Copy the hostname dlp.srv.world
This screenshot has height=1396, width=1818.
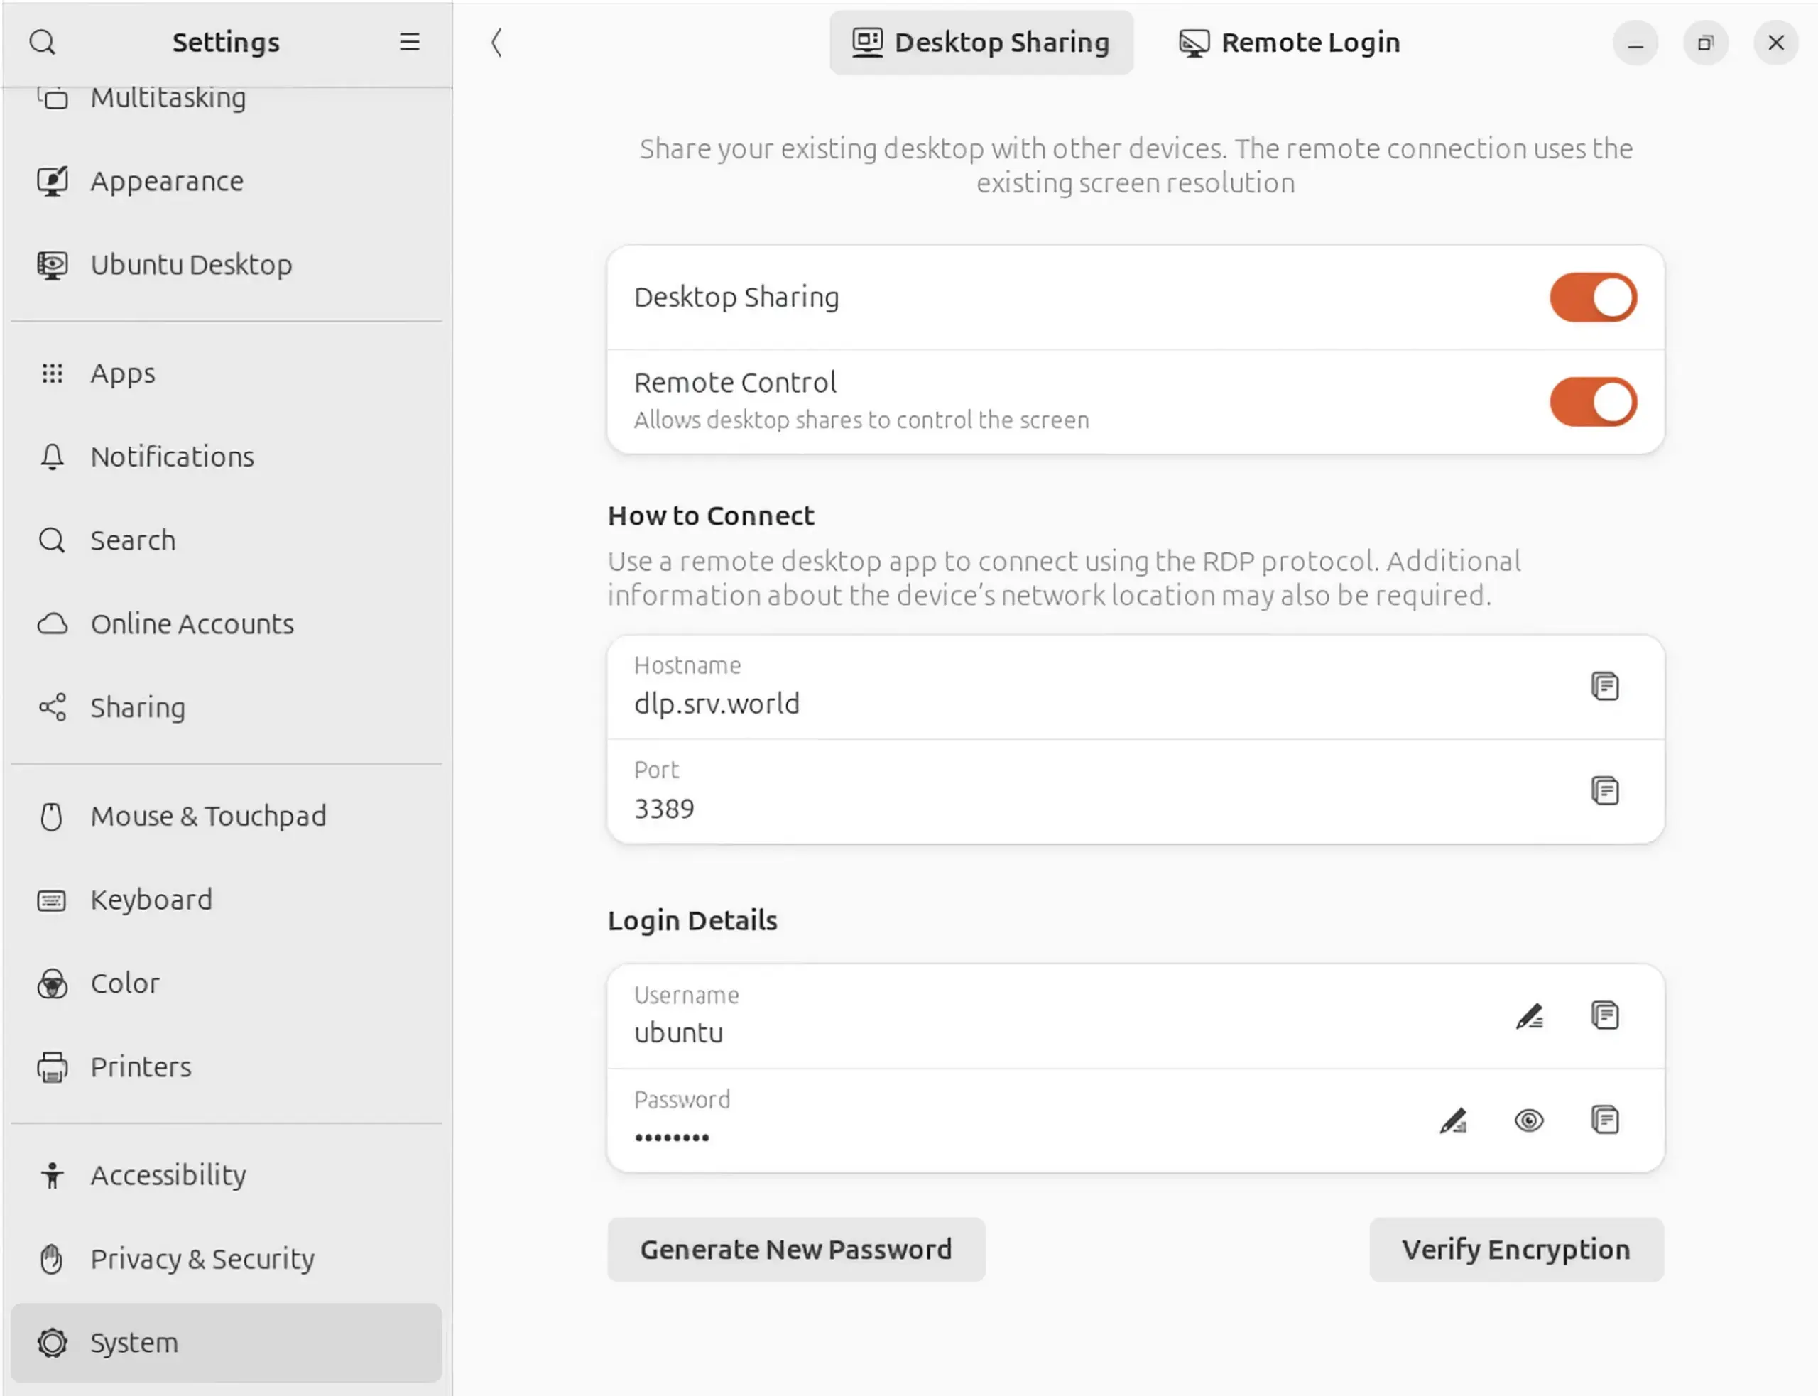pyautogui.click(x=1604, y=687)
